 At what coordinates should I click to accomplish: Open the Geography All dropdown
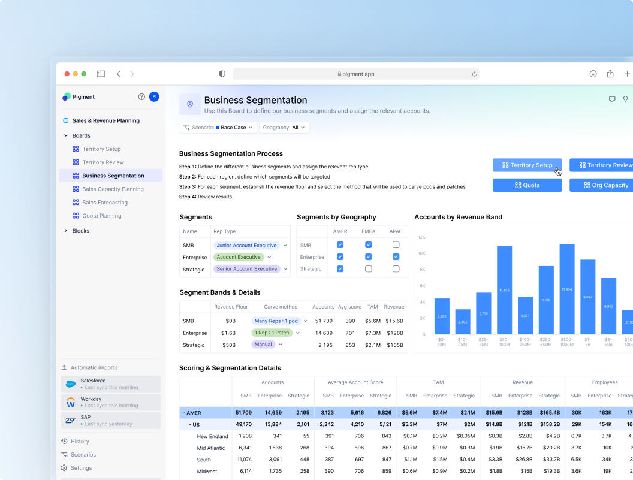click(284, 128)
